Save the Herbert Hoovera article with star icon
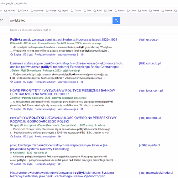 click(x=16, y=54)
